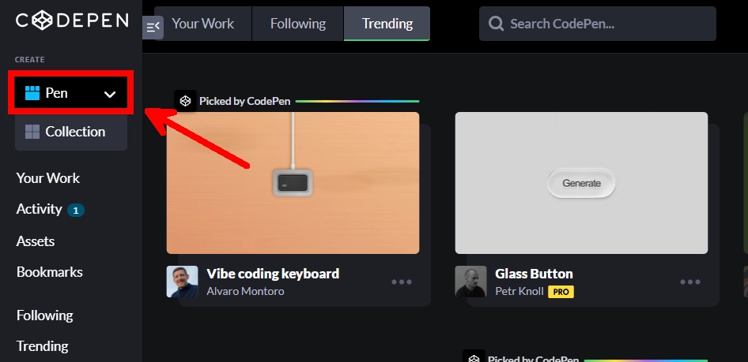The width and height of the screenshot is (748, 362).
Task: Open Vibe coding keyboard options menu
Action: point(402,282)
